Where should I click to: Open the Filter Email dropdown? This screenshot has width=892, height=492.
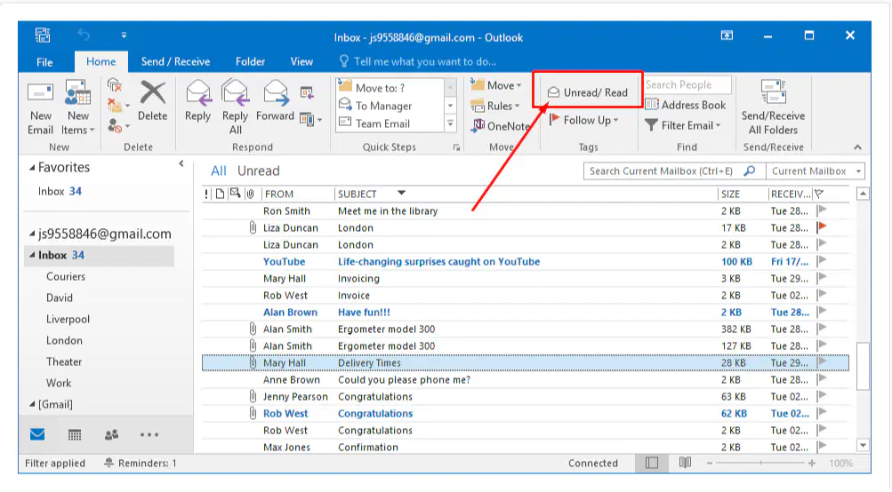[683, 125]
